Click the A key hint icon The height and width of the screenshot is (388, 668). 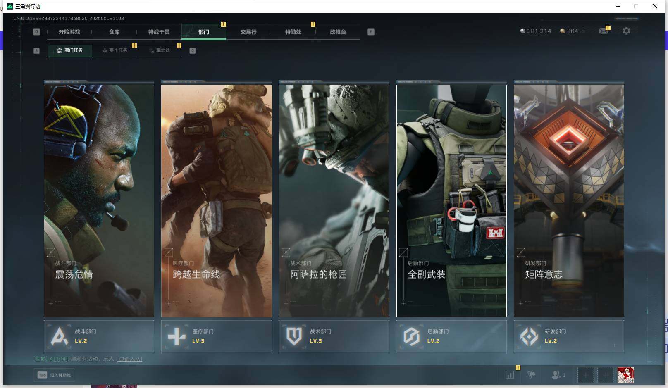36,50
